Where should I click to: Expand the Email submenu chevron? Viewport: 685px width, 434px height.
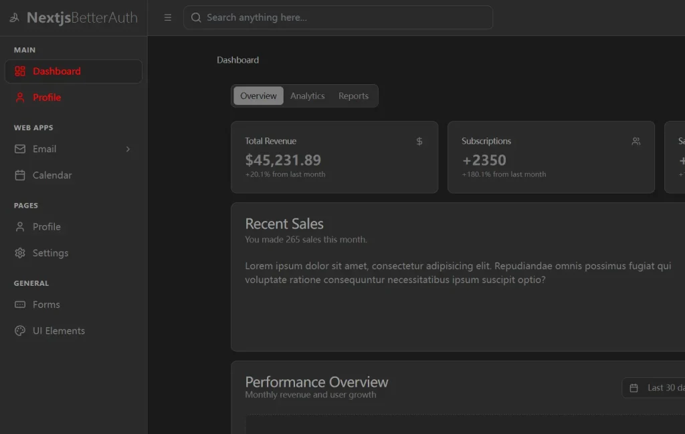[x=128, y=149]
